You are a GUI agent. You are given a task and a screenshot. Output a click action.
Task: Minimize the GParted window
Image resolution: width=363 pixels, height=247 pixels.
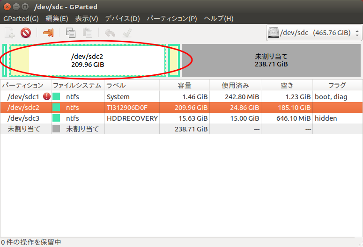(16, 7)
